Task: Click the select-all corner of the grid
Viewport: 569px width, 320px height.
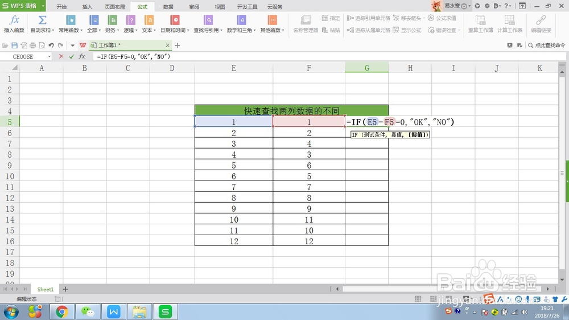Action: 15,68
